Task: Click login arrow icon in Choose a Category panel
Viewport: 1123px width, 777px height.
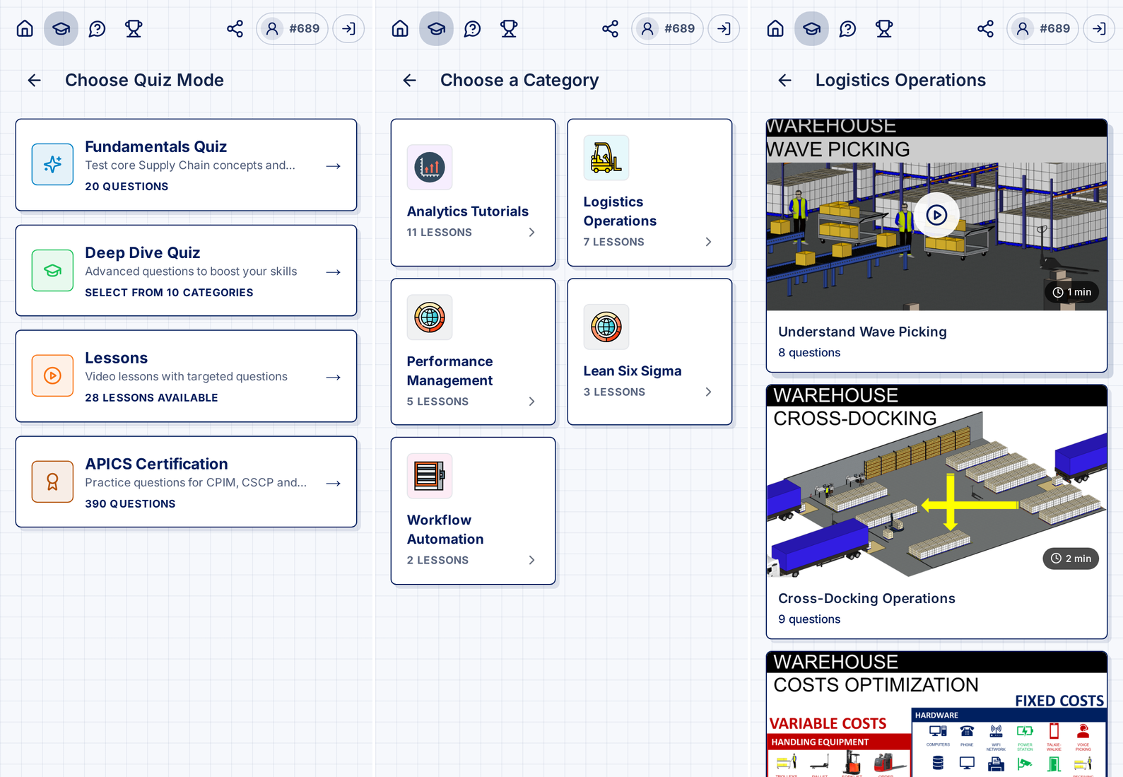Action: coord(724,28)
